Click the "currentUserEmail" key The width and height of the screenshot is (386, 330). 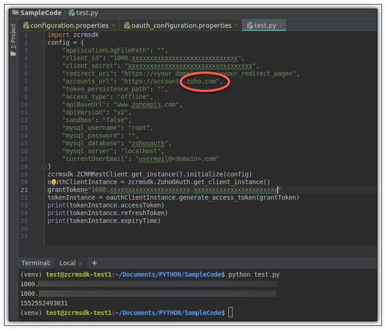click(95, 159)
